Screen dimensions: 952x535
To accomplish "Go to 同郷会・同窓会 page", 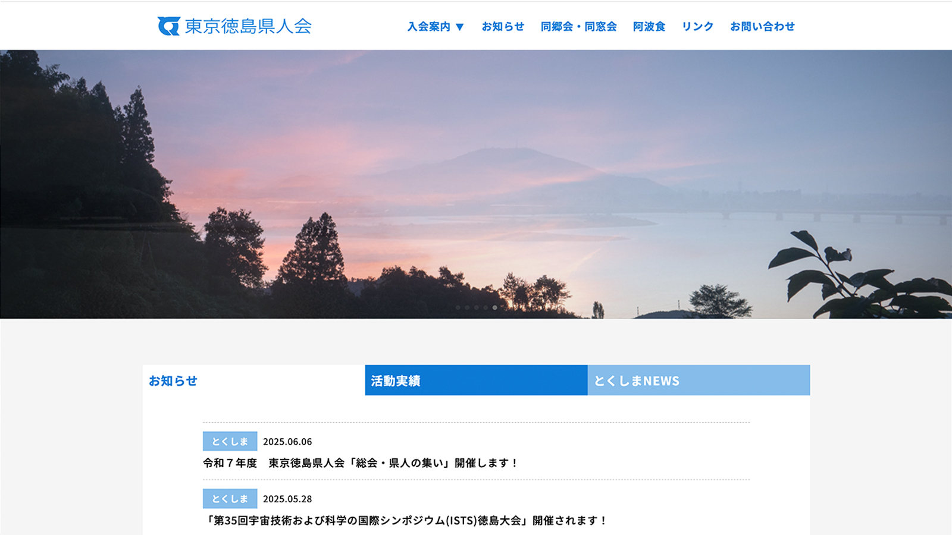I will pos(578,27).
